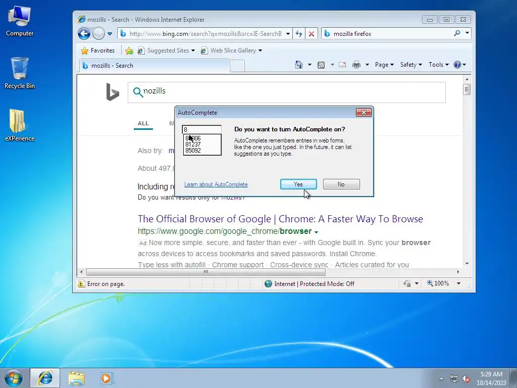The width and height of the screenshot is (517, 388).
Task: Click the vertical scrollbar thumb
Action: [467, 89]
